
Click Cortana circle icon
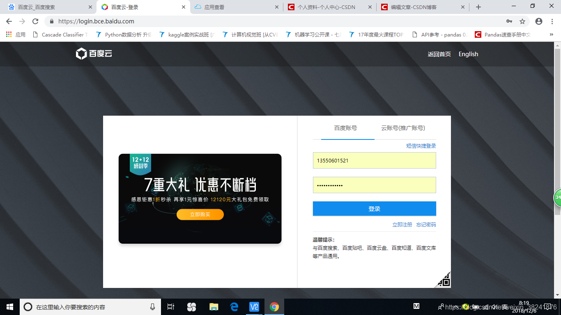click(28, 307)
